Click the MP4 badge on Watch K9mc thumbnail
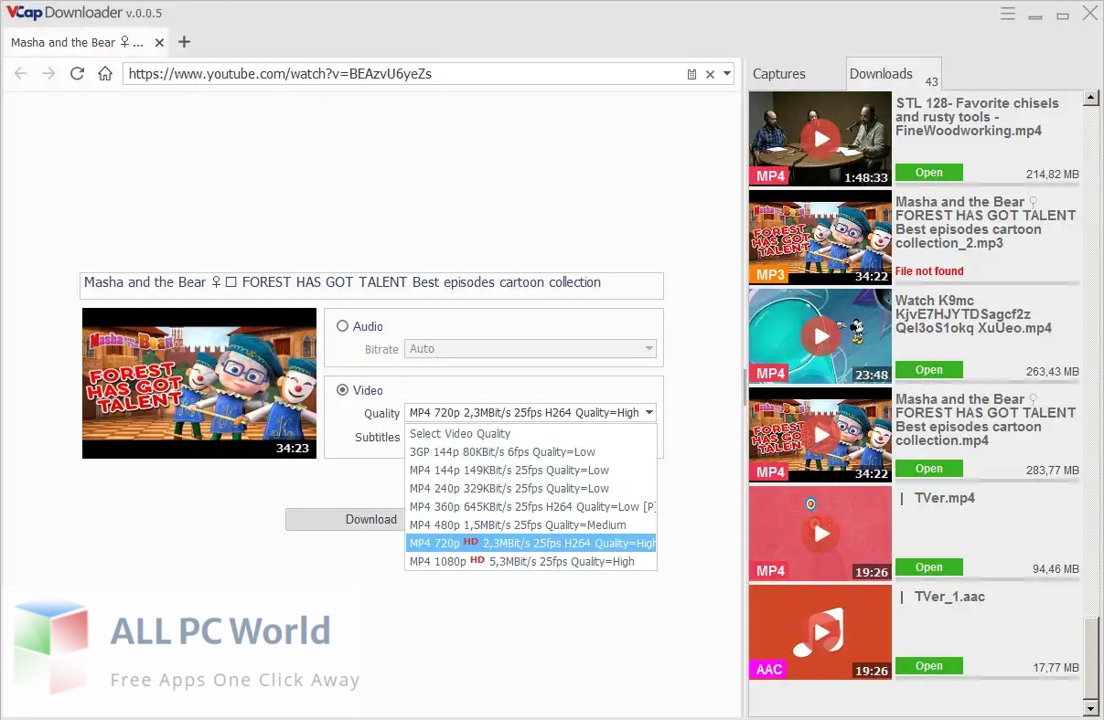 (x=769, y=373)
